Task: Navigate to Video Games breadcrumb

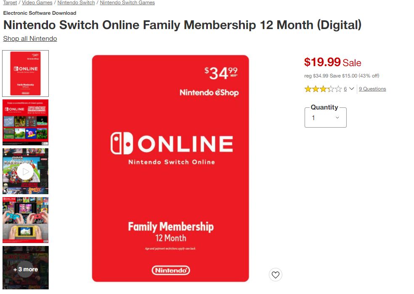Action: [37, 3]
